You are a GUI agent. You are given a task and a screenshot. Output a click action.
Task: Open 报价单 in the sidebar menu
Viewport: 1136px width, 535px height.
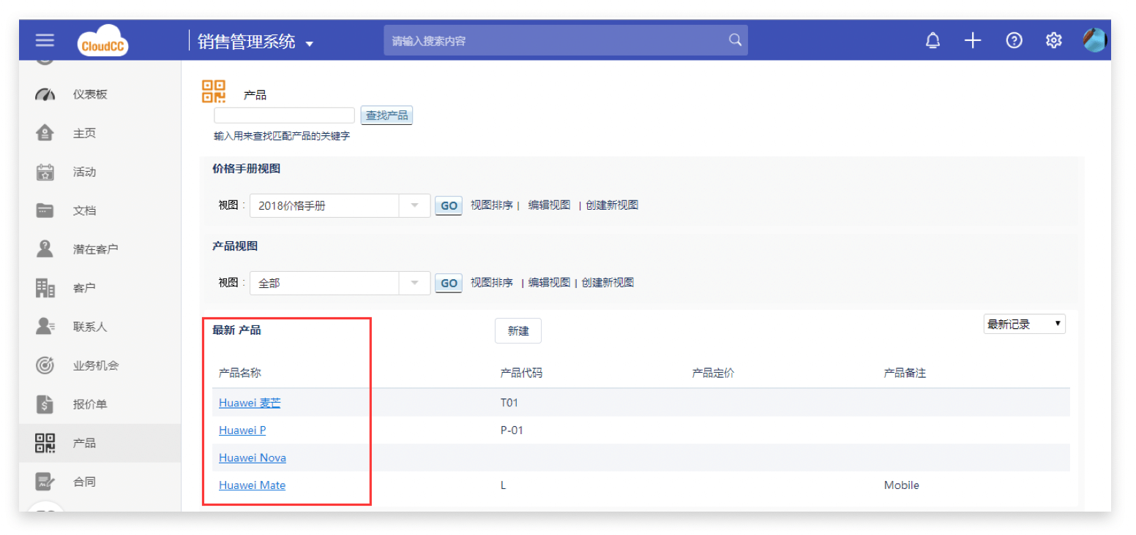coord(90,404)
